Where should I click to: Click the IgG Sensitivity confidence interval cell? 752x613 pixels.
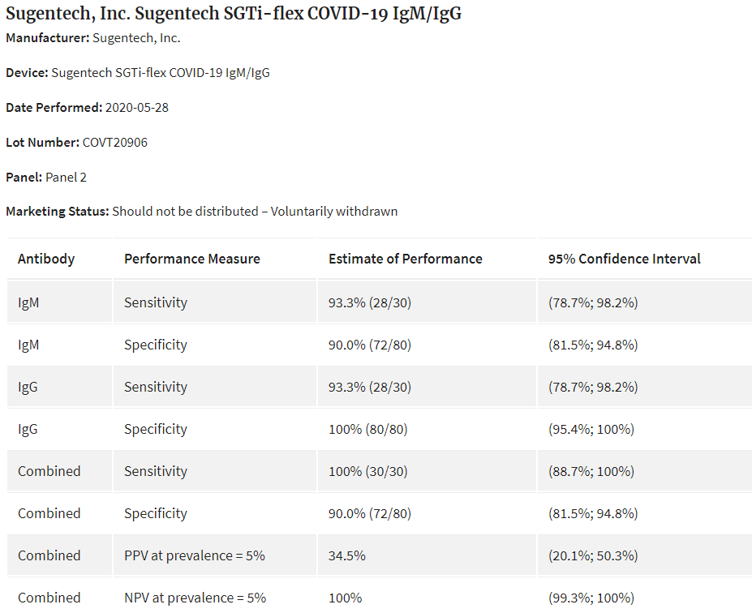click(x=593, y=388)
